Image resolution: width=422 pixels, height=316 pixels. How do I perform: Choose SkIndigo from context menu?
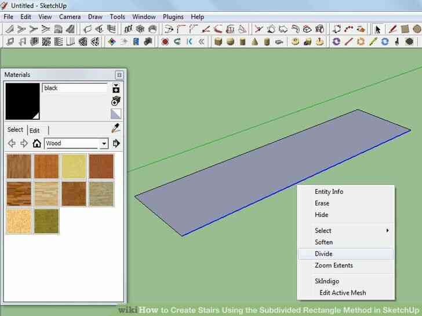(x=345, y=281)
